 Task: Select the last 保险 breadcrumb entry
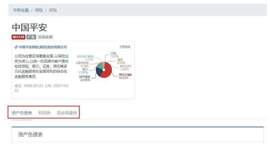[x=53, y=10]
